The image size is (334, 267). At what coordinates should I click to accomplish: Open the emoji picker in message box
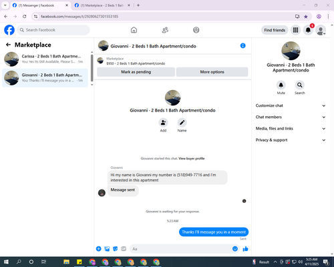coord(235,249)
